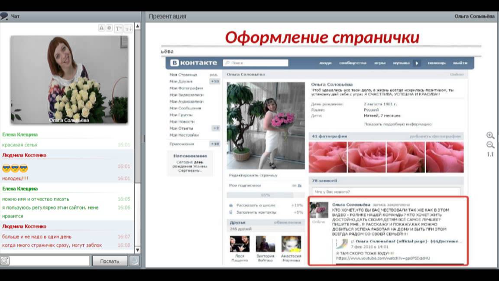499x281 pixels.
Task: Click chat message 'красивая семья'
Action: (20, 145)
